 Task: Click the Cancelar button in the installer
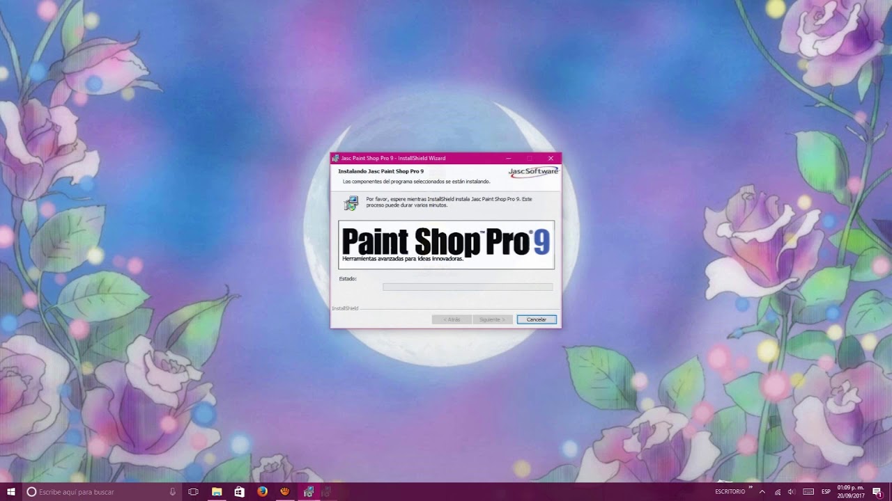pyautogui.click(x=537, y=319)
